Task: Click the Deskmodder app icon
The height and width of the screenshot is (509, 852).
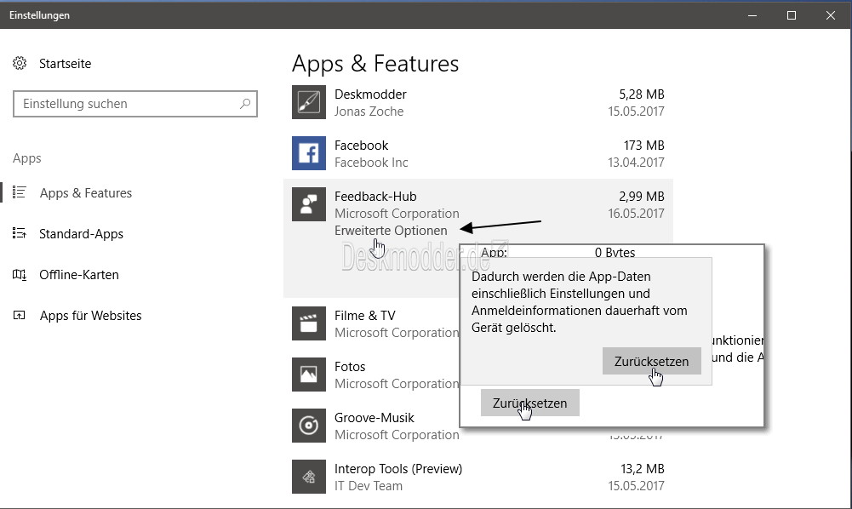Action: 309,102
